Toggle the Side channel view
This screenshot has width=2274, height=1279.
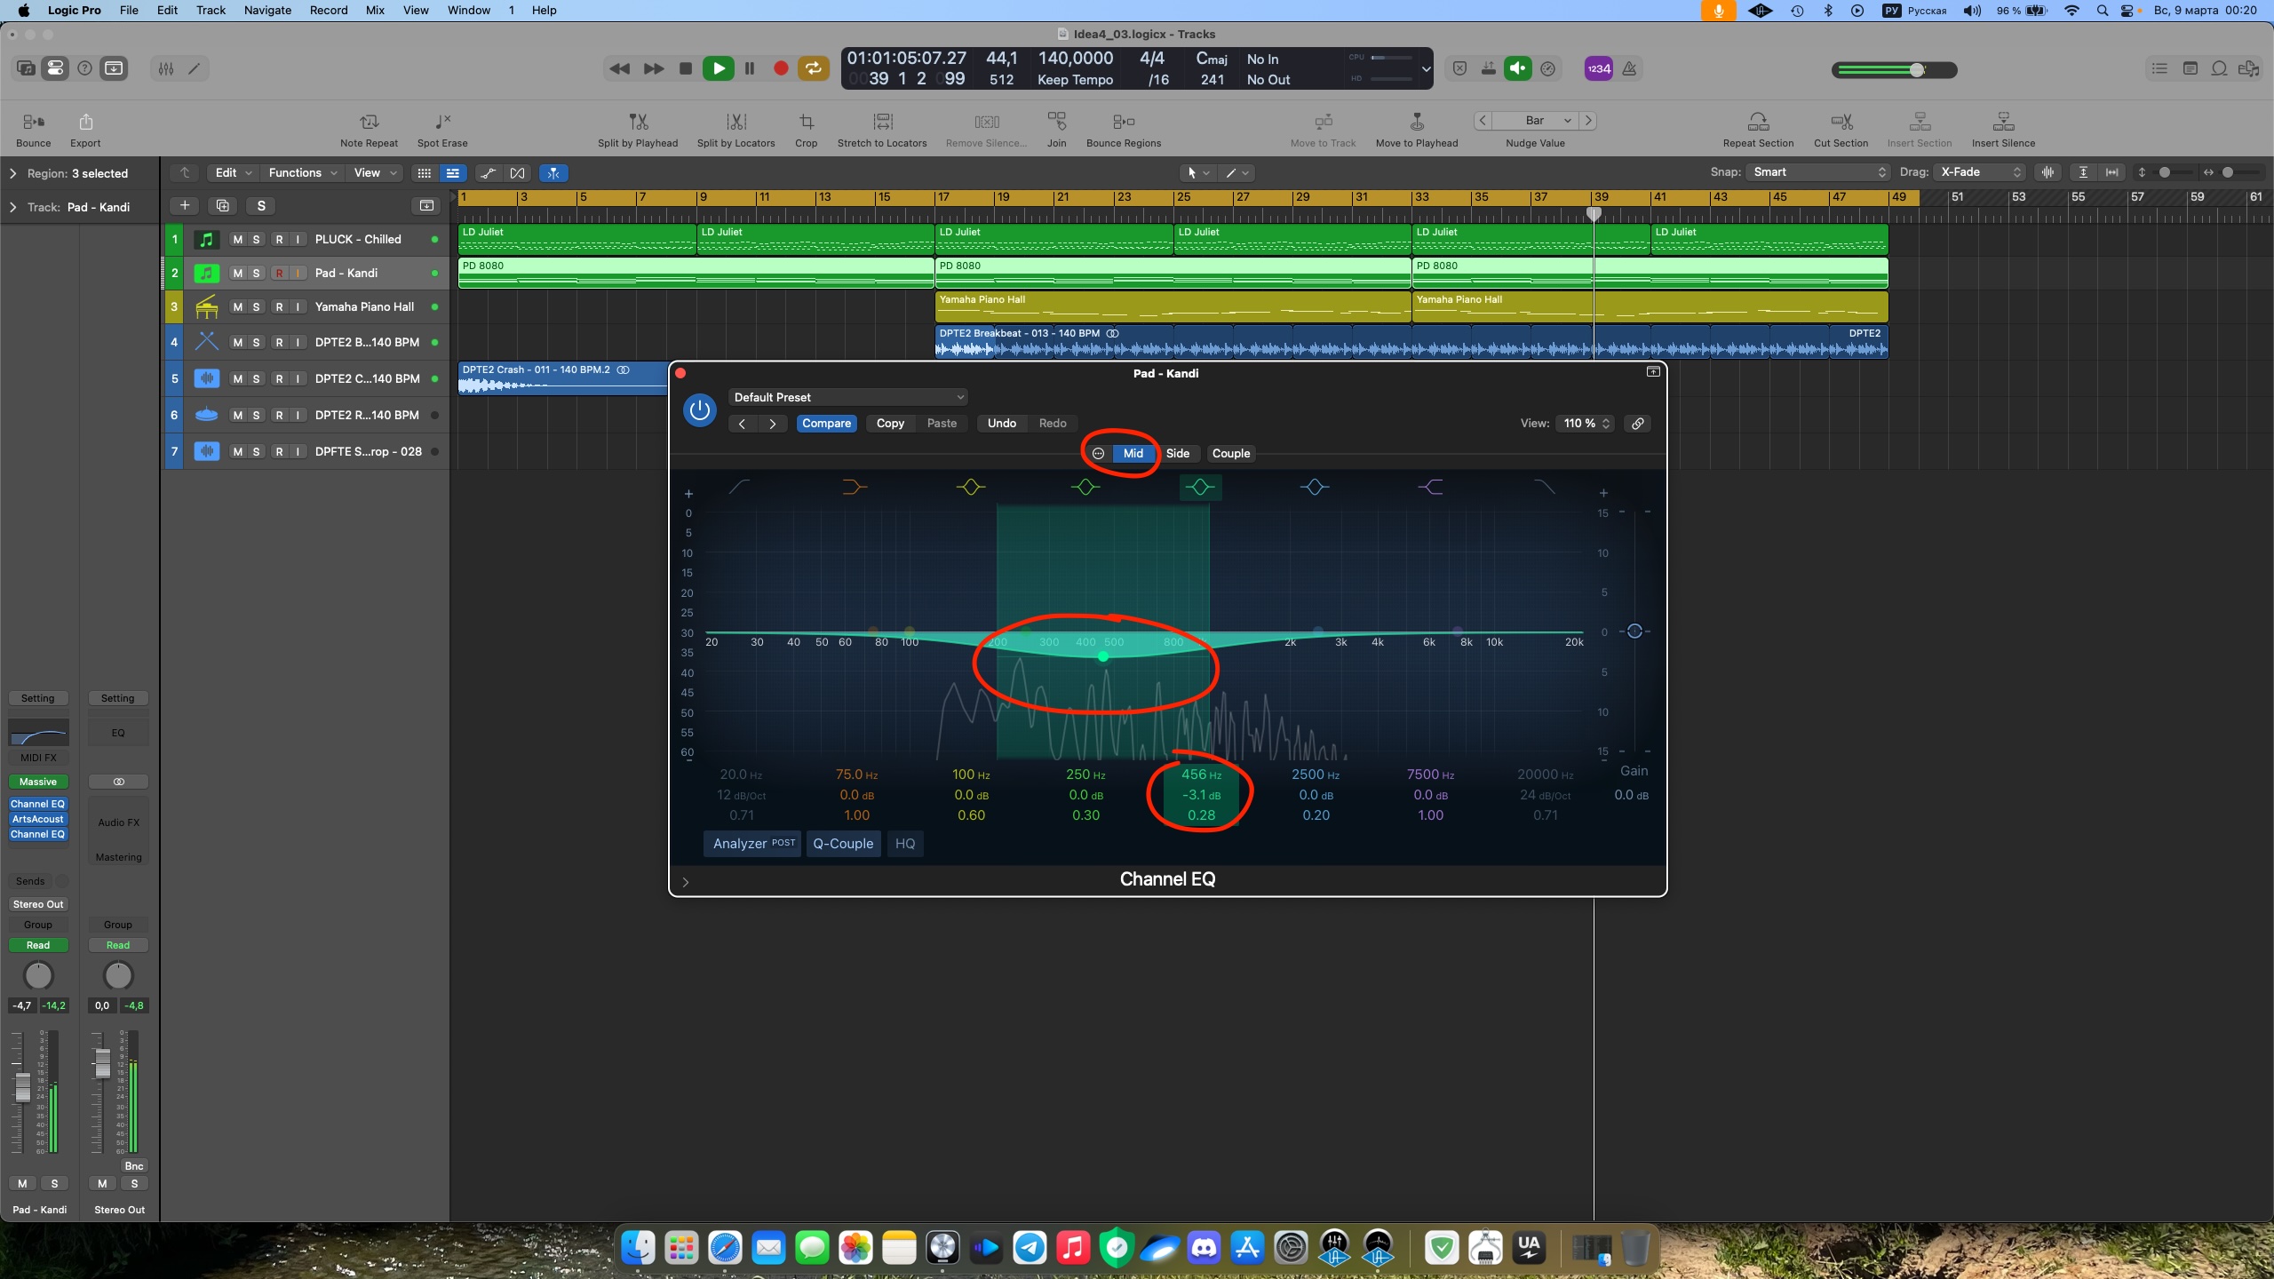1176,453
